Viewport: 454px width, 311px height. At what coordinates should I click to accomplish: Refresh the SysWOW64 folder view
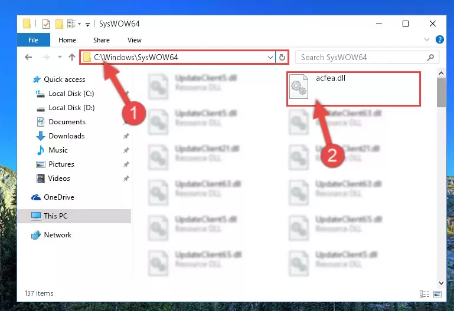[282, 58]
